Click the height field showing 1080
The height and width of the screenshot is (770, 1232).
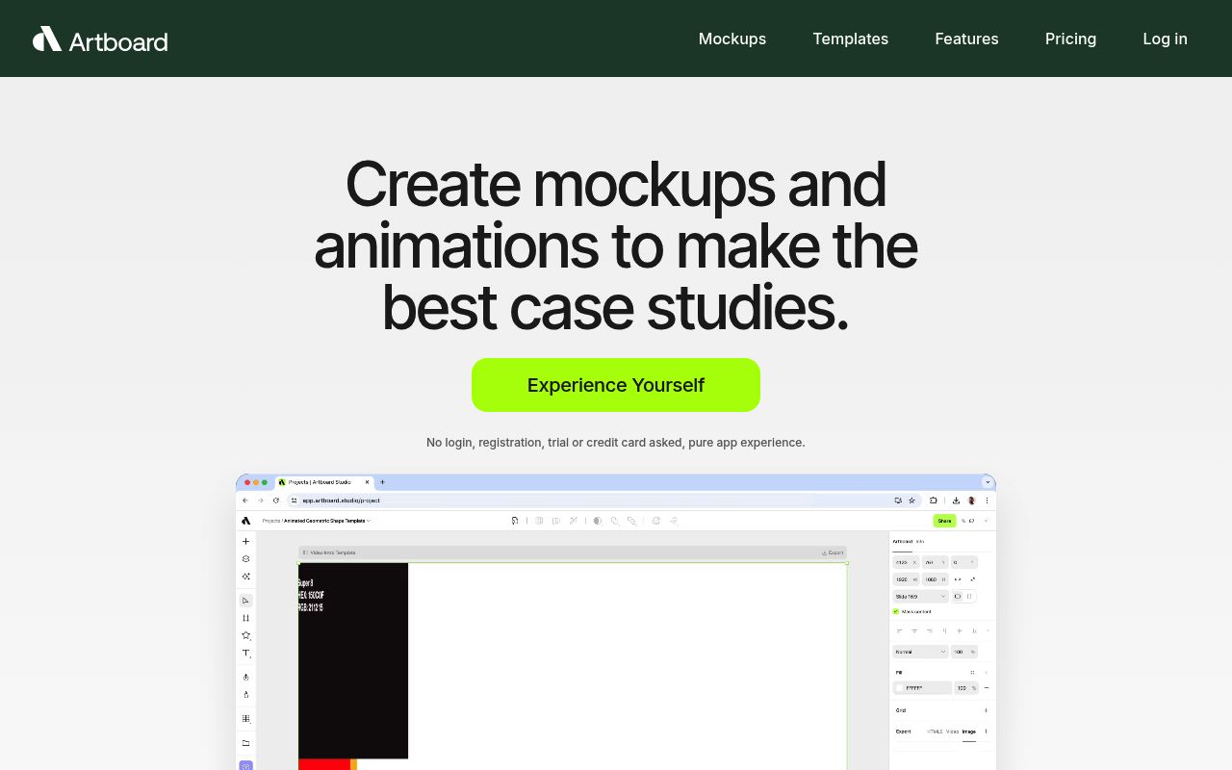935,579
